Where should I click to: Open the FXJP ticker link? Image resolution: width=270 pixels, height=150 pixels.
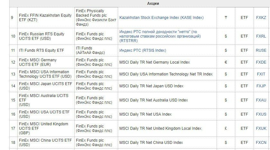click(x=261, y=86)
